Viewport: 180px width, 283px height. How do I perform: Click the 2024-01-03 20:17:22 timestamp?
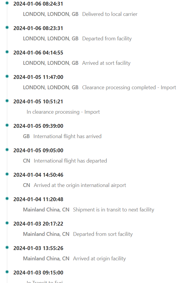38,224
